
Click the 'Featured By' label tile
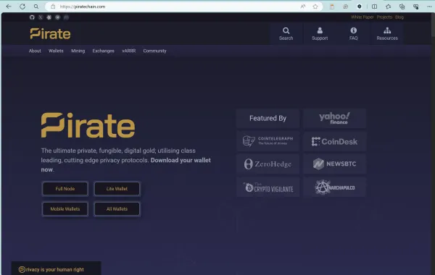pyautogui.click(x=268, y=119)
